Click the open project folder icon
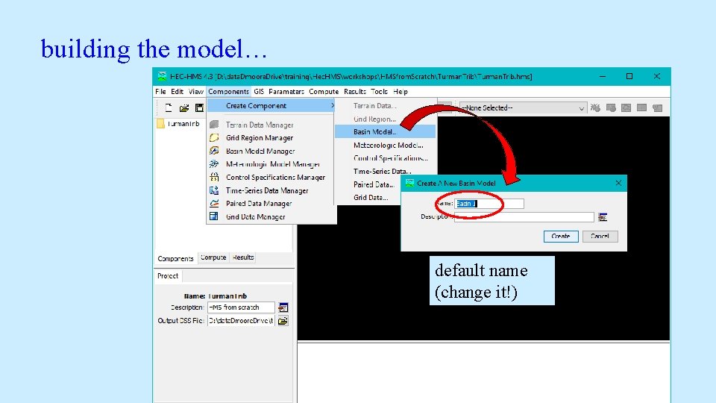The image size is (716, 403). (x=184, y=107)
